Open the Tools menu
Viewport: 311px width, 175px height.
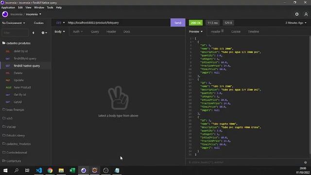(x=50, y=8)
